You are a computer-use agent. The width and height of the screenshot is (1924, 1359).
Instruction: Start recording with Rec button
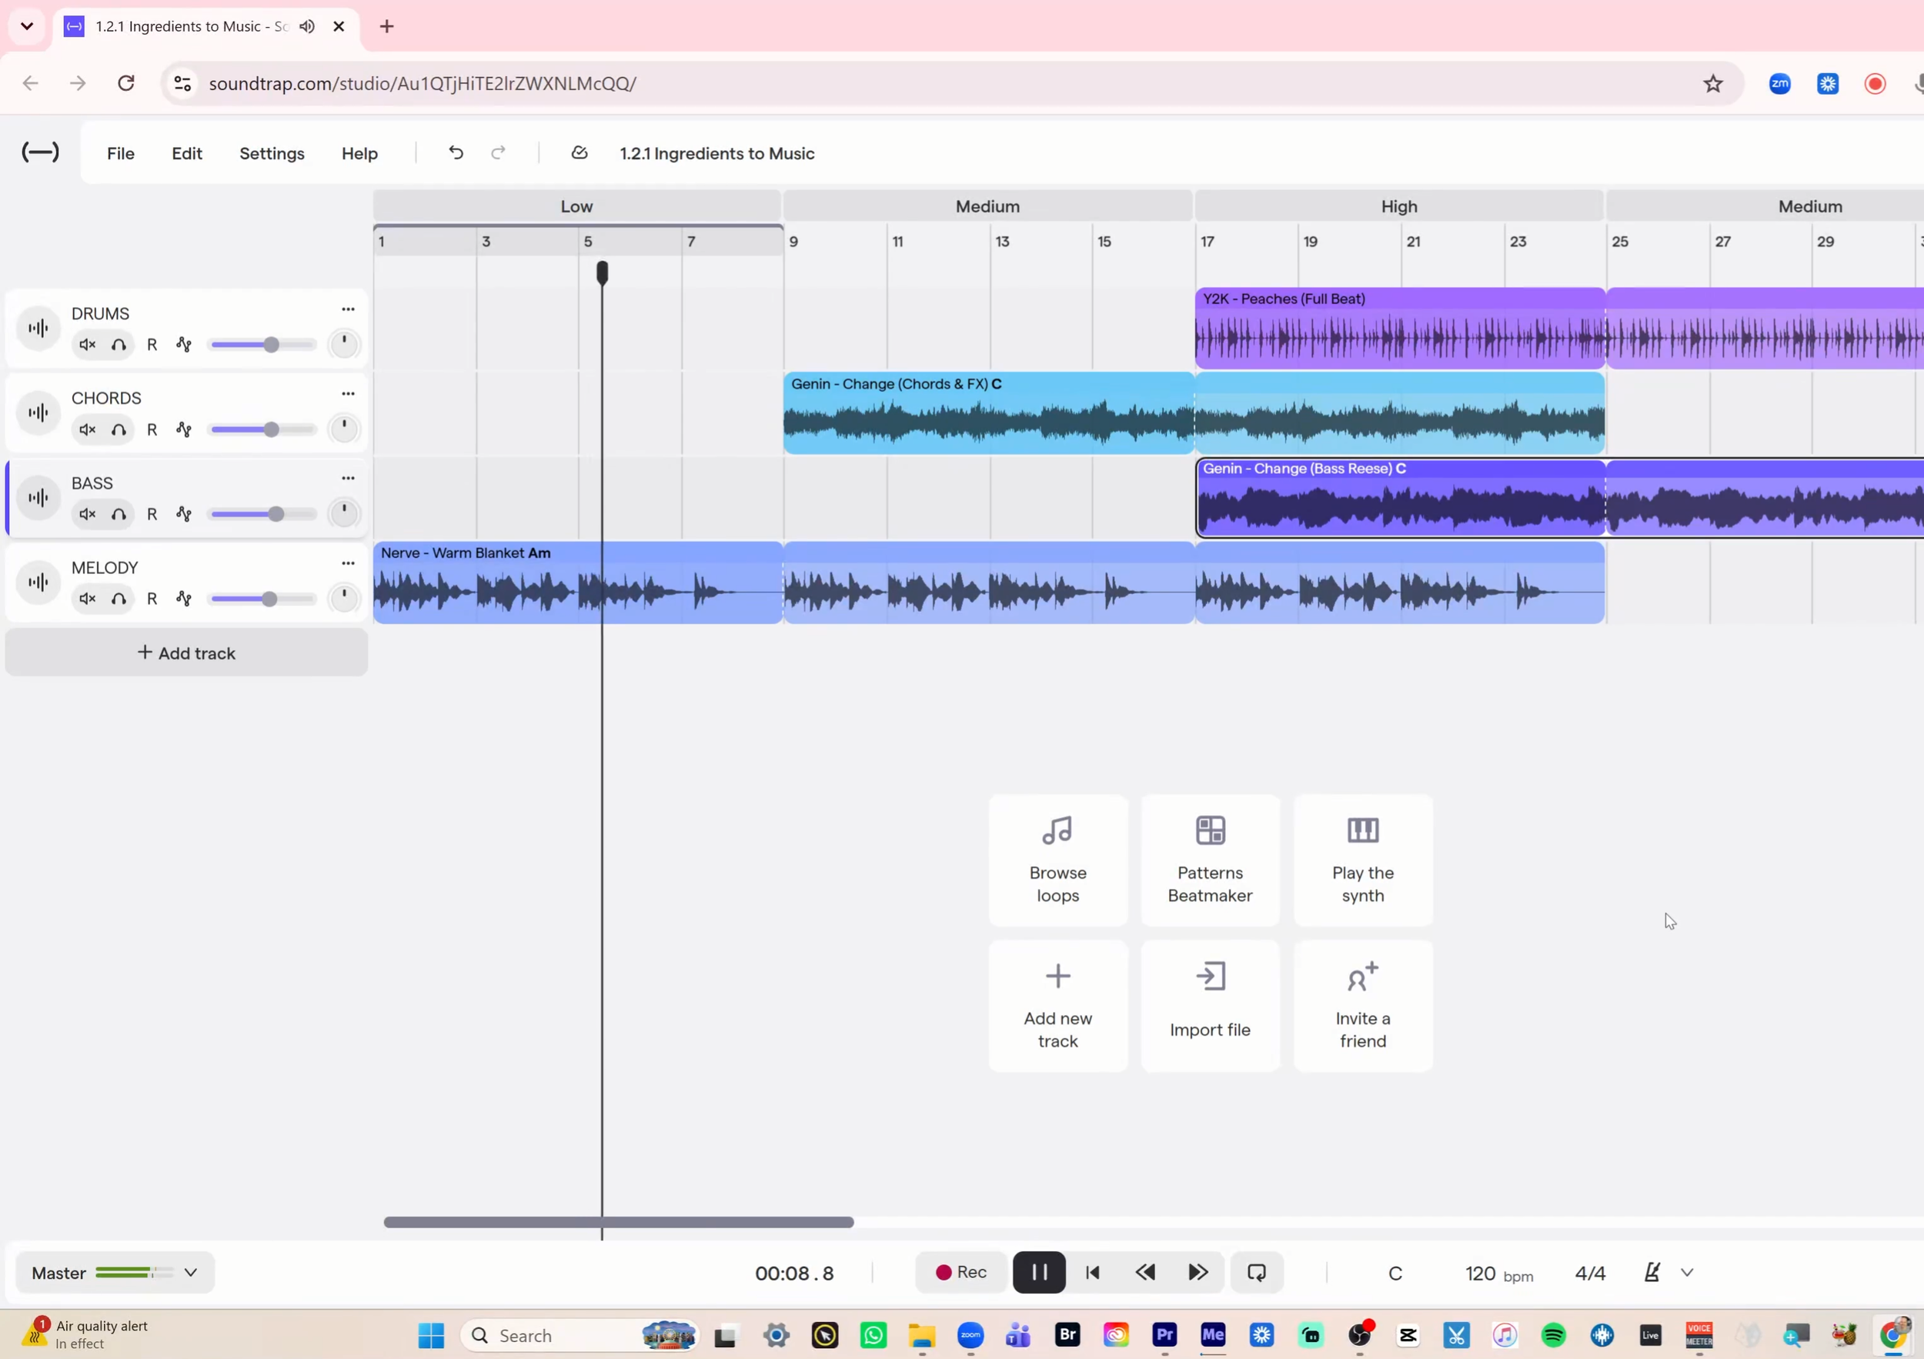(x=961, y=1273)
